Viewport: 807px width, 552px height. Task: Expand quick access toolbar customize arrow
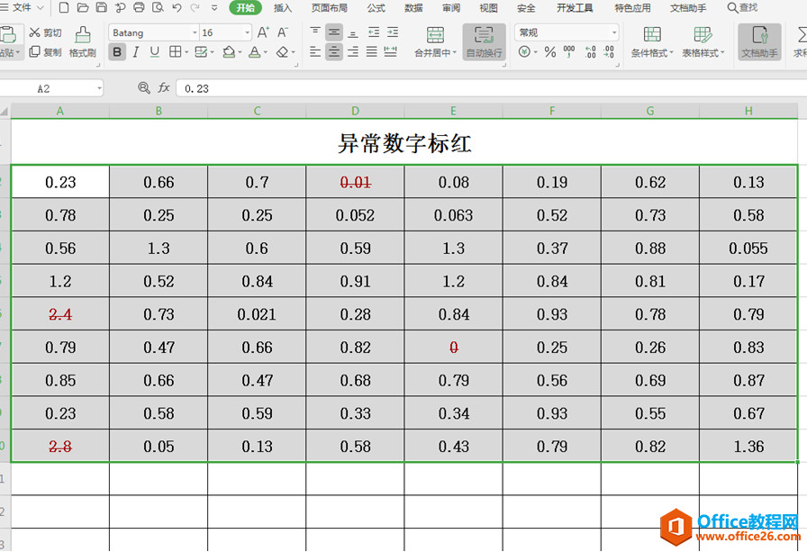214,8
